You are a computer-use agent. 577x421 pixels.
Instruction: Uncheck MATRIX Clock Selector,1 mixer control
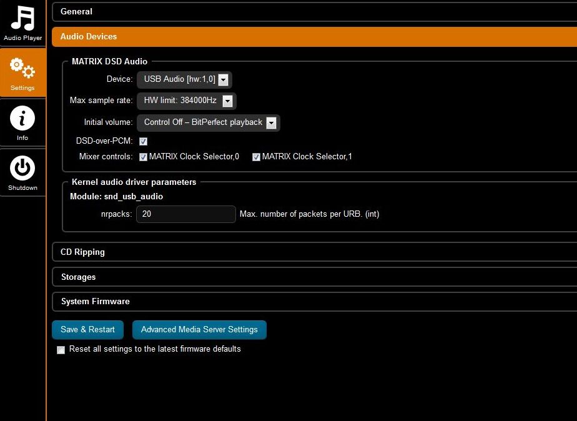pos(256,157)
